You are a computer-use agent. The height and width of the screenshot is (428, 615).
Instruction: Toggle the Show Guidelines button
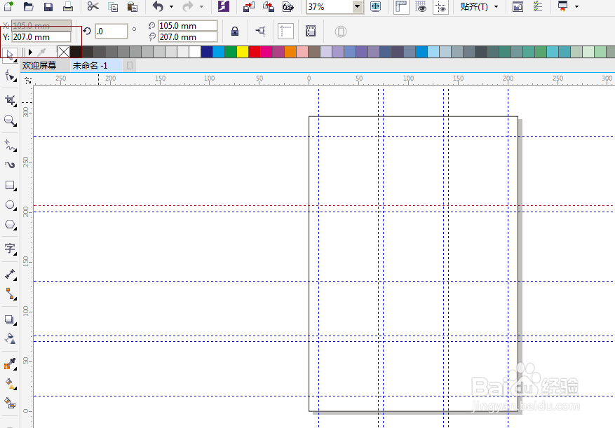click(441, 7)
